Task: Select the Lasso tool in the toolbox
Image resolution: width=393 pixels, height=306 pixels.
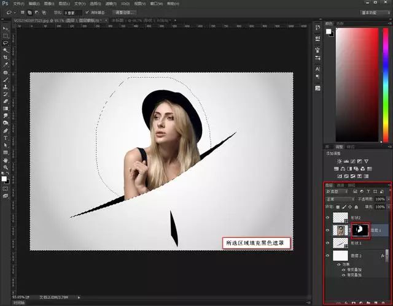Action: (x=6, y=43)
